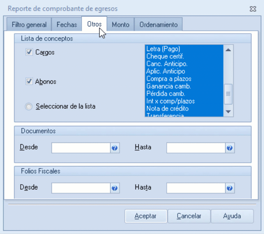Click help icon beside Folios Fiscales Hasta
The height and width of the screenshot is (234, 264).
(230, 188)
